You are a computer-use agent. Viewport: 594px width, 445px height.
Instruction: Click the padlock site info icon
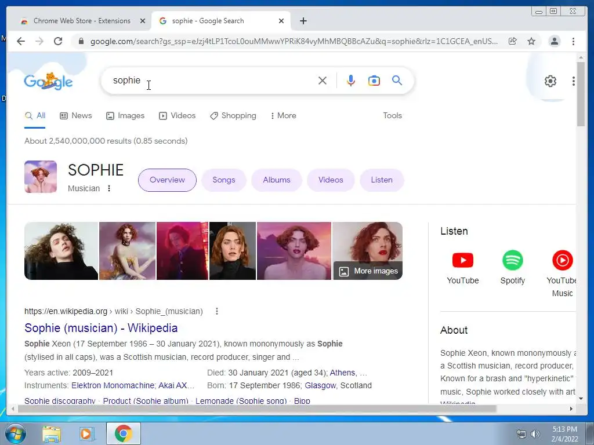pyautogui.click(x=81, y=41)
